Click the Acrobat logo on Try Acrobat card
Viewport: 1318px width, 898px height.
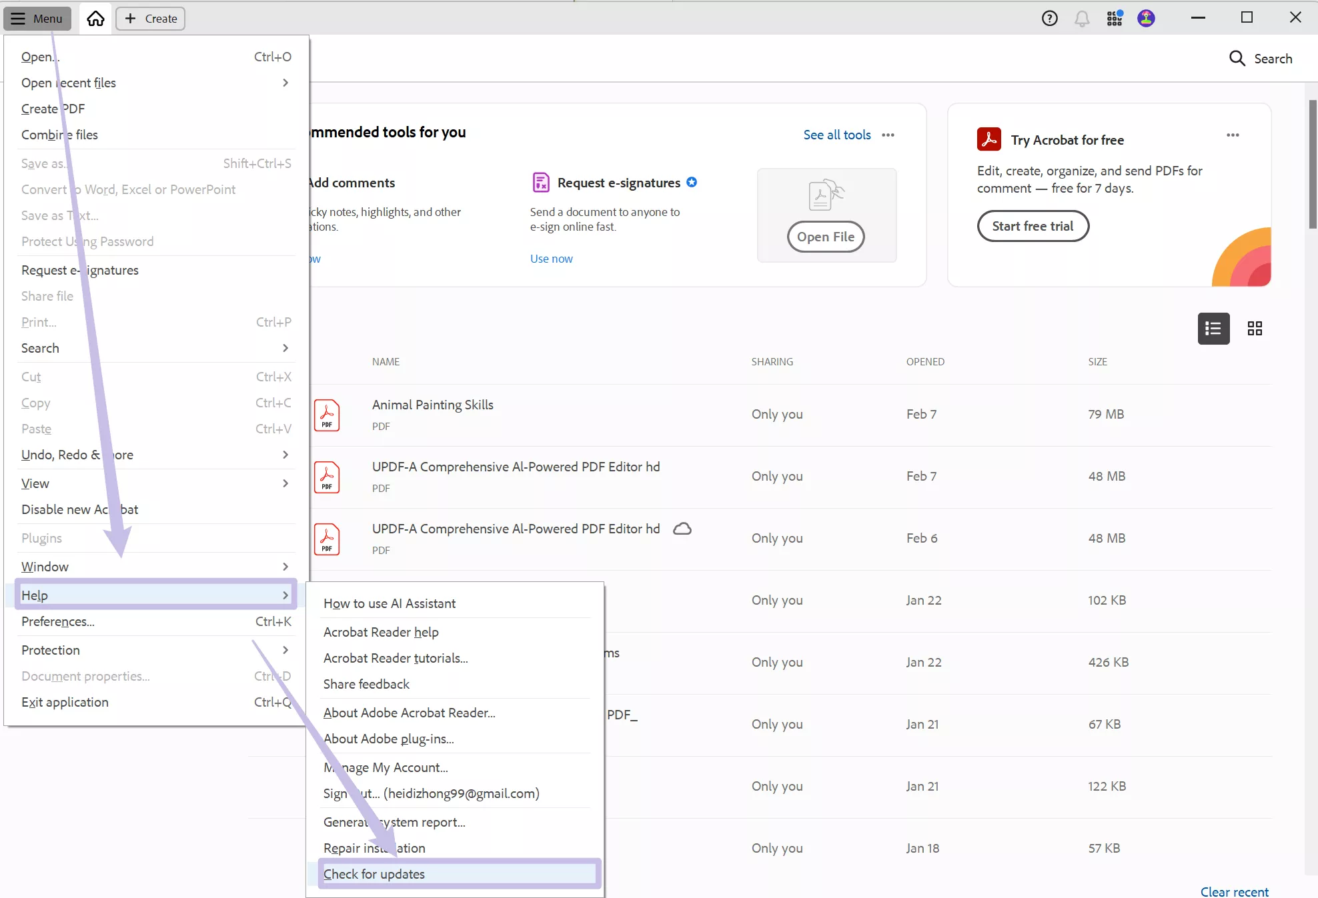click(x=989, y=139)
